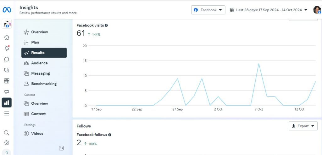Screen dimensions: 322x155
Task: Open the Ads megaphone icon
Action: (7, 92)
